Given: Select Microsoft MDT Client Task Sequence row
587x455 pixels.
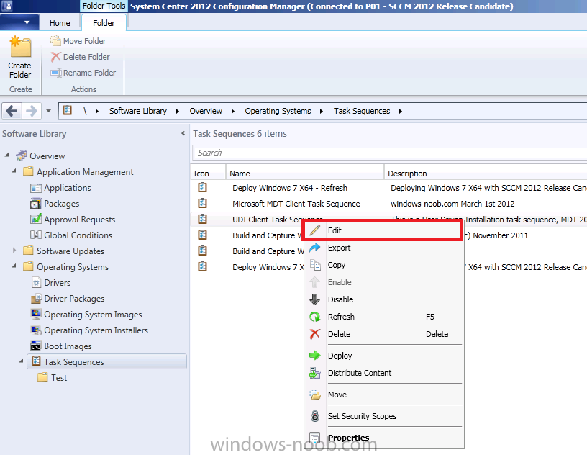Looking at the screenshot, I should tap(388, 204).
